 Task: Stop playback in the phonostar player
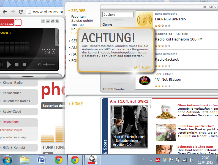point(17,64)
